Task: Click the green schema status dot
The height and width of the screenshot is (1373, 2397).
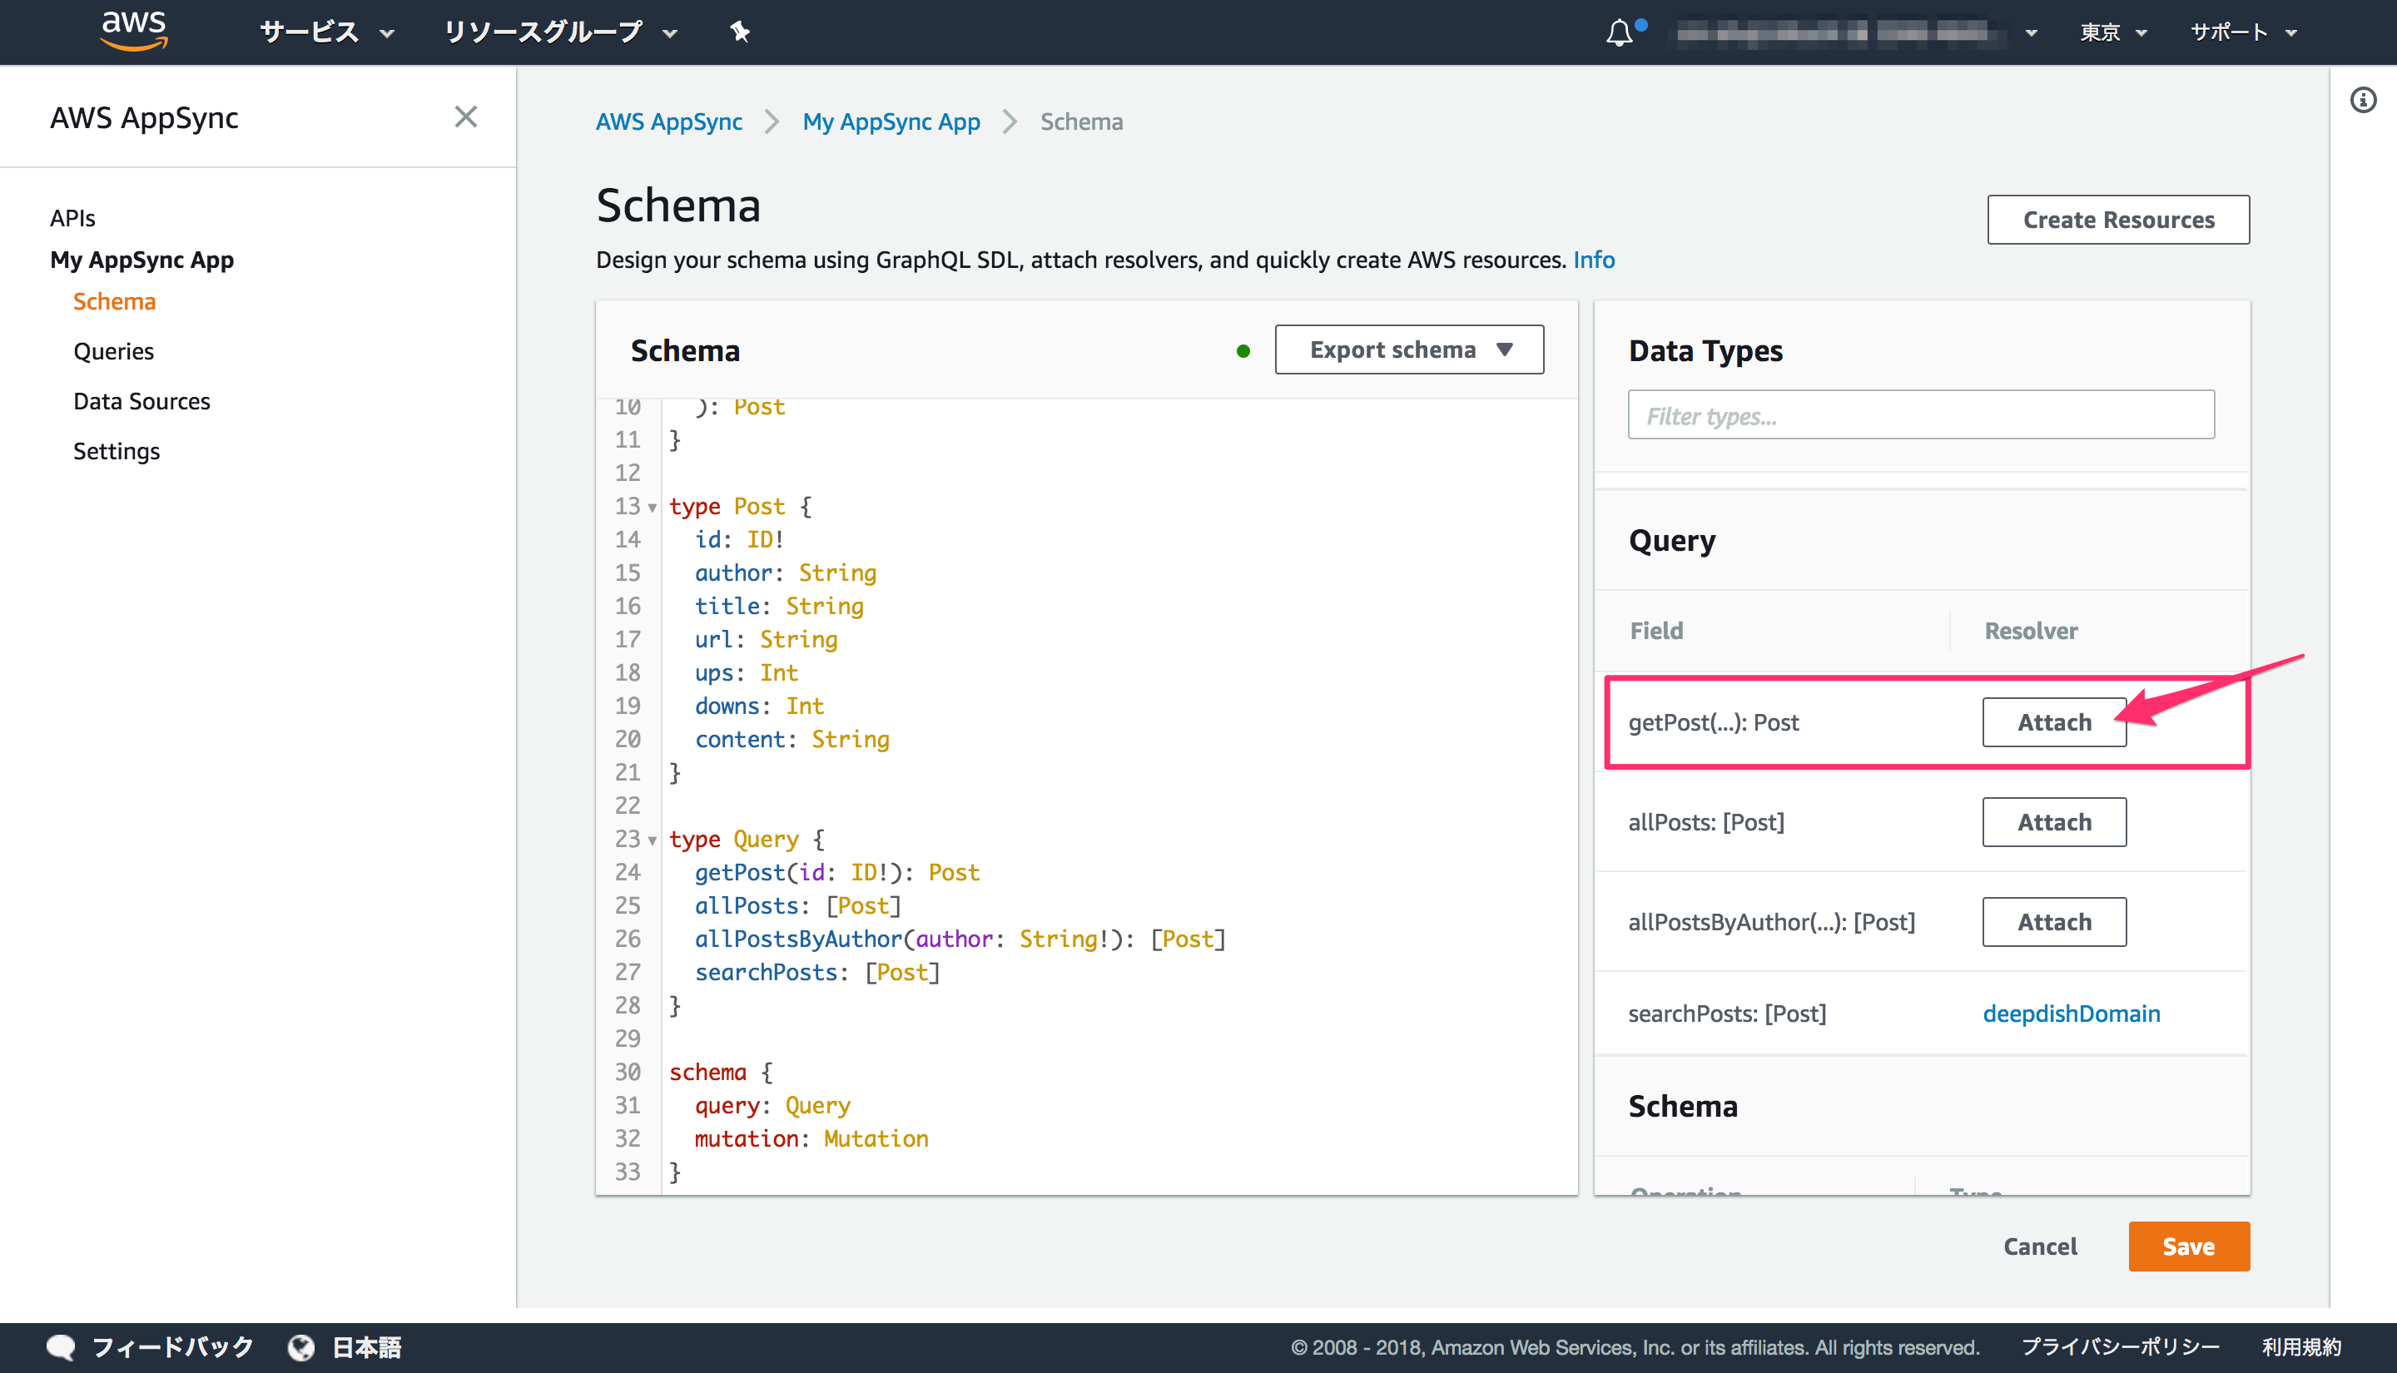Action: tap(1243, 351)
